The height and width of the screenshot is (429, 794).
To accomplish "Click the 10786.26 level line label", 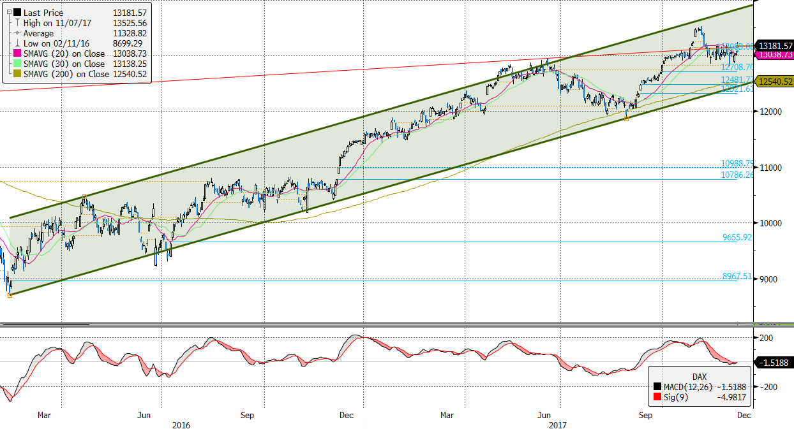I will tap(737, 174).
